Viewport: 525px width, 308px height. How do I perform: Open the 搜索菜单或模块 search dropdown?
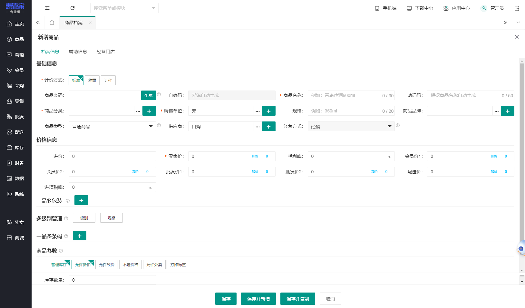pyautogui.click(x=124, y=8)
